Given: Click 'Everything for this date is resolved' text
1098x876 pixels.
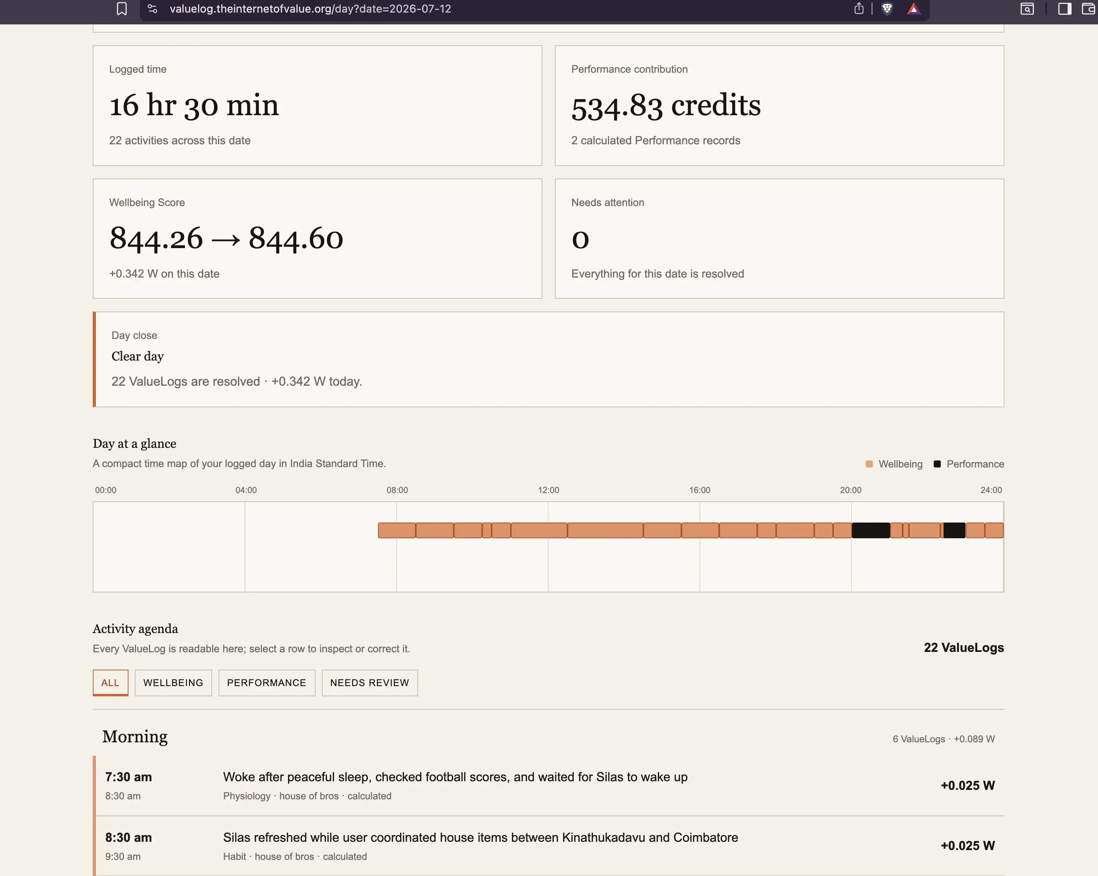Looking at the screenshot, I should [657, 274].
